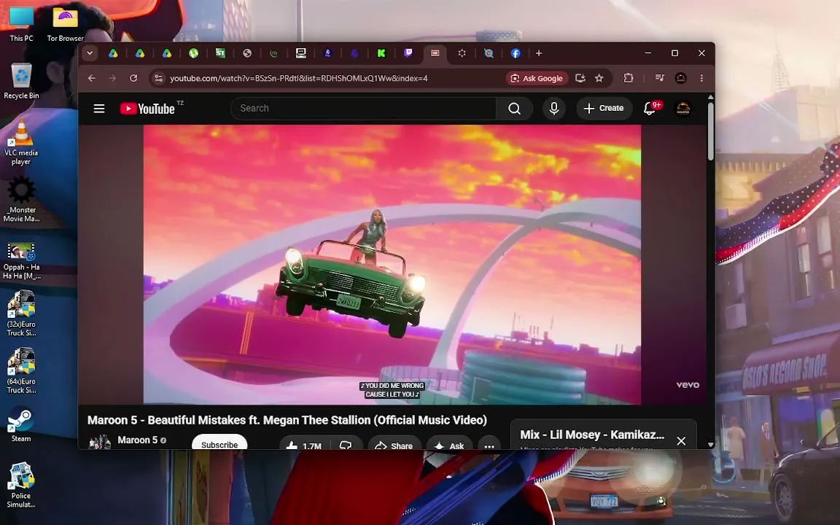This screenshot has width=840, height=525.
Task: Select the youtube.com URL in address bar
Action: (298, 78)
